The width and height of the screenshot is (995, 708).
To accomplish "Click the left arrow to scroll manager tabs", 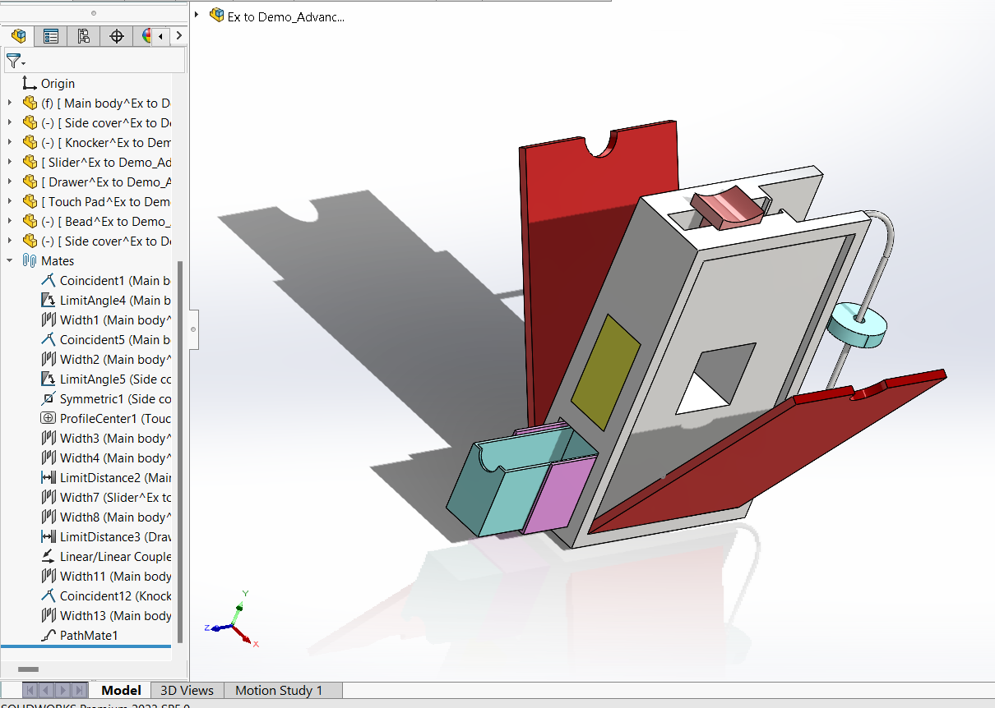I will coord(160,36).
